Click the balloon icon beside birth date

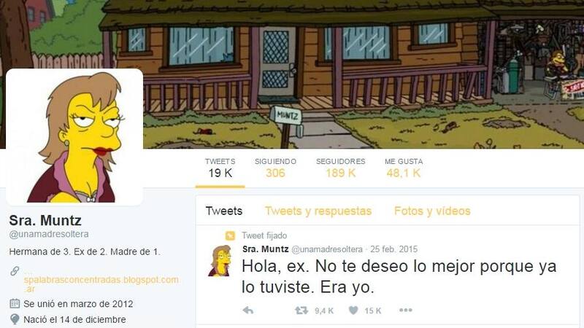coord(15,319)
